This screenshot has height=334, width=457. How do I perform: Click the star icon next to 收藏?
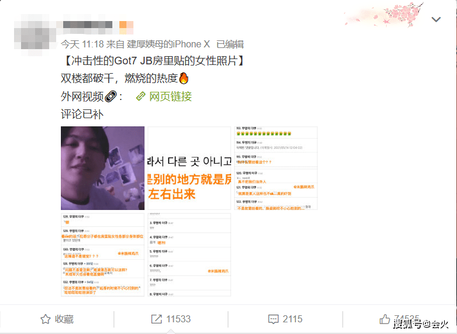point(45,319)
